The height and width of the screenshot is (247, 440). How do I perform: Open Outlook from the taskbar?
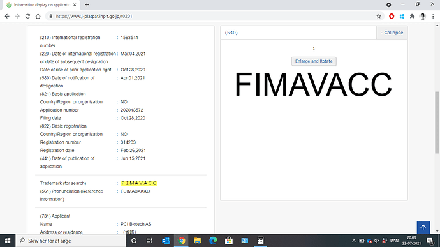point(166,241)
